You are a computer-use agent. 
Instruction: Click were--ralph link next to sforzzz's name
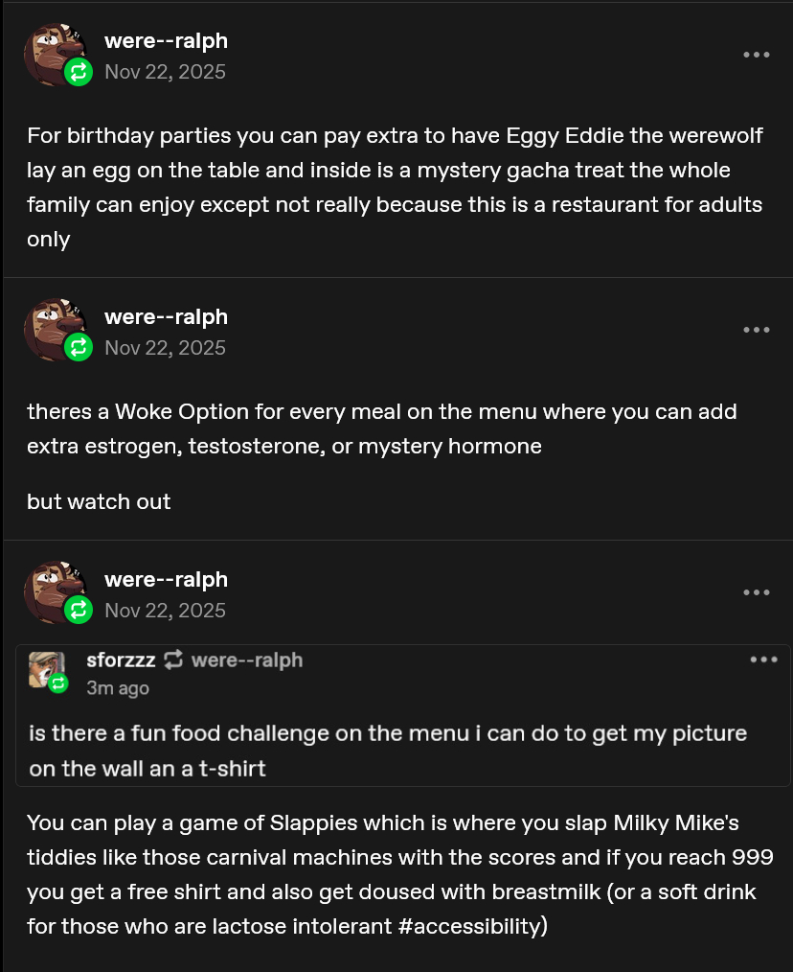247,660
